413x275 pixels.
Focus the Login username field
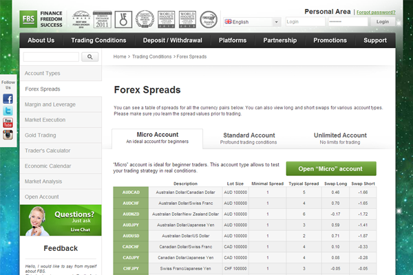coord(305,22)
